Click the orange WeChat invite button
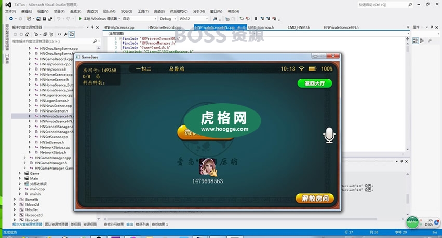Image resolution: width=442 pixels, height=238 pixels. [x=205, y=133]
